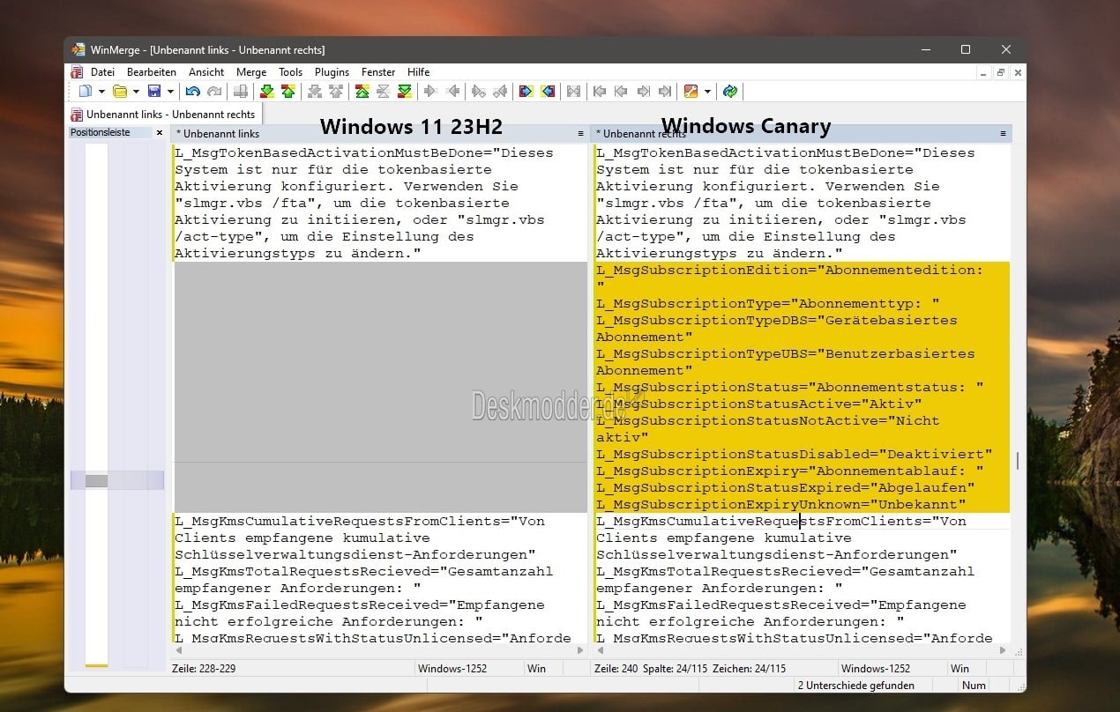Click the Copy all to right icon

526,92
